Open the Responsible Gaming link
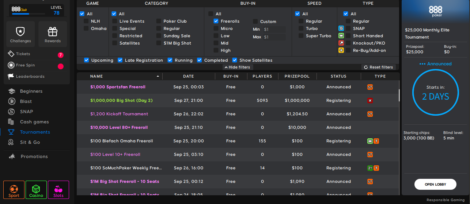The width and height of the screenshot is (470, 204). pyautogui.click(x=446, y=200)
